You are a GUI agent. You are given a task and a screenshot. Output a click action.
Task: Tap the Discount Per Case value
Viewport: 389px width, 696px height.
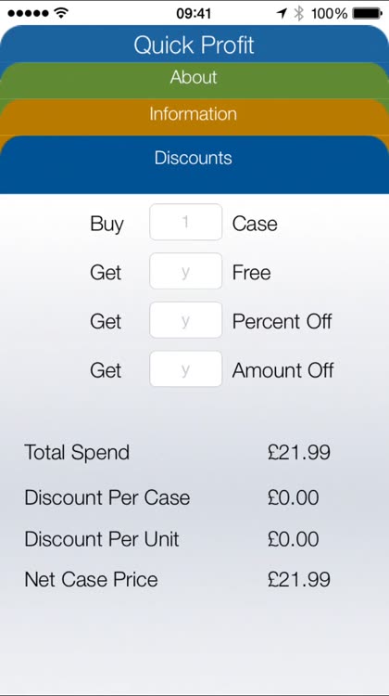pos(294,497)
